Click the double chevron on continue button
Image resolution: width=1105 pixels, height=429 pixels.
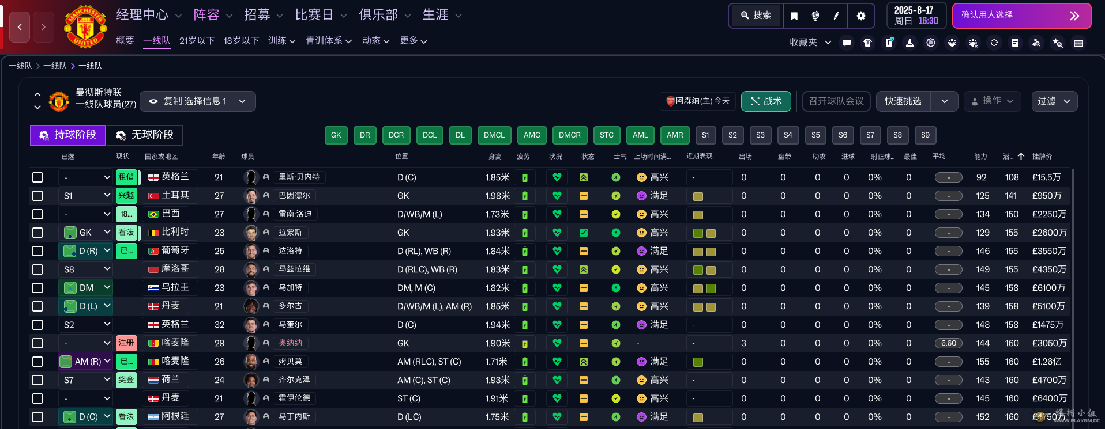pyautogui.click(x=1074, y=16)
